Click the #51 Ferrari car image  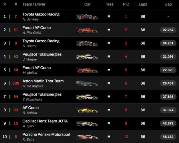[87, 30]
